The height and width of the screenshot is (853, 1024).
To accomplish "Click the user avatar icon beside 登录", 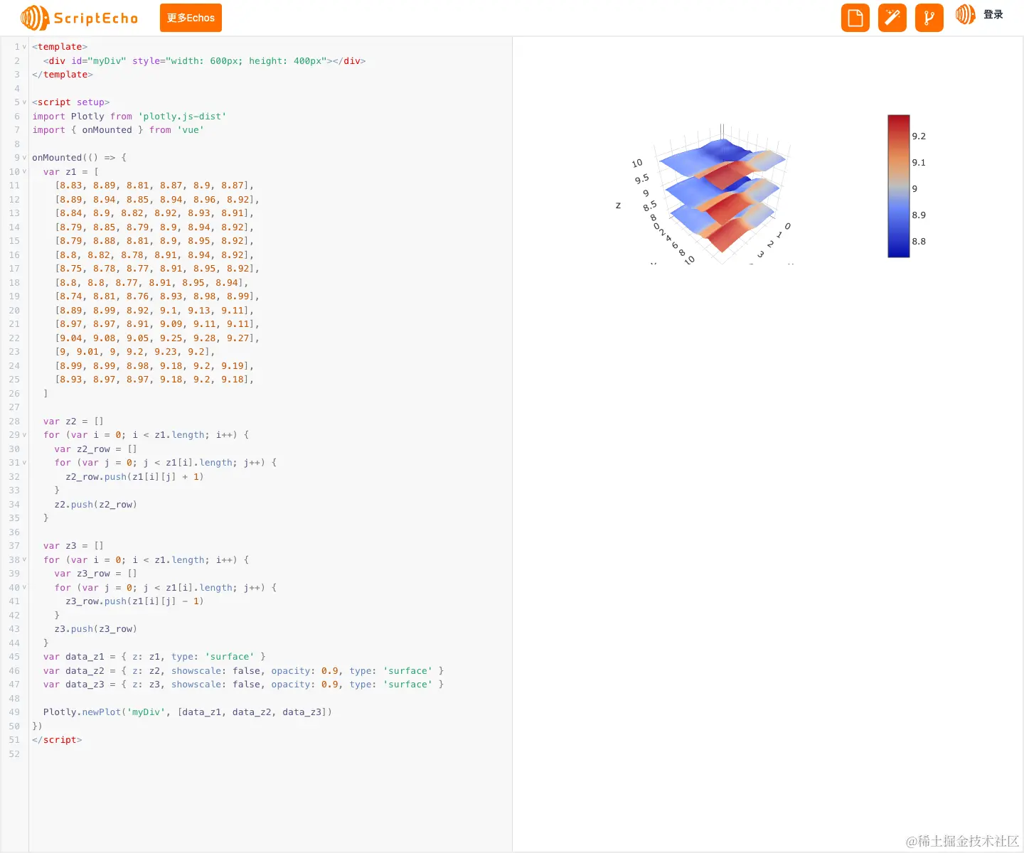I will pos(966,14).
